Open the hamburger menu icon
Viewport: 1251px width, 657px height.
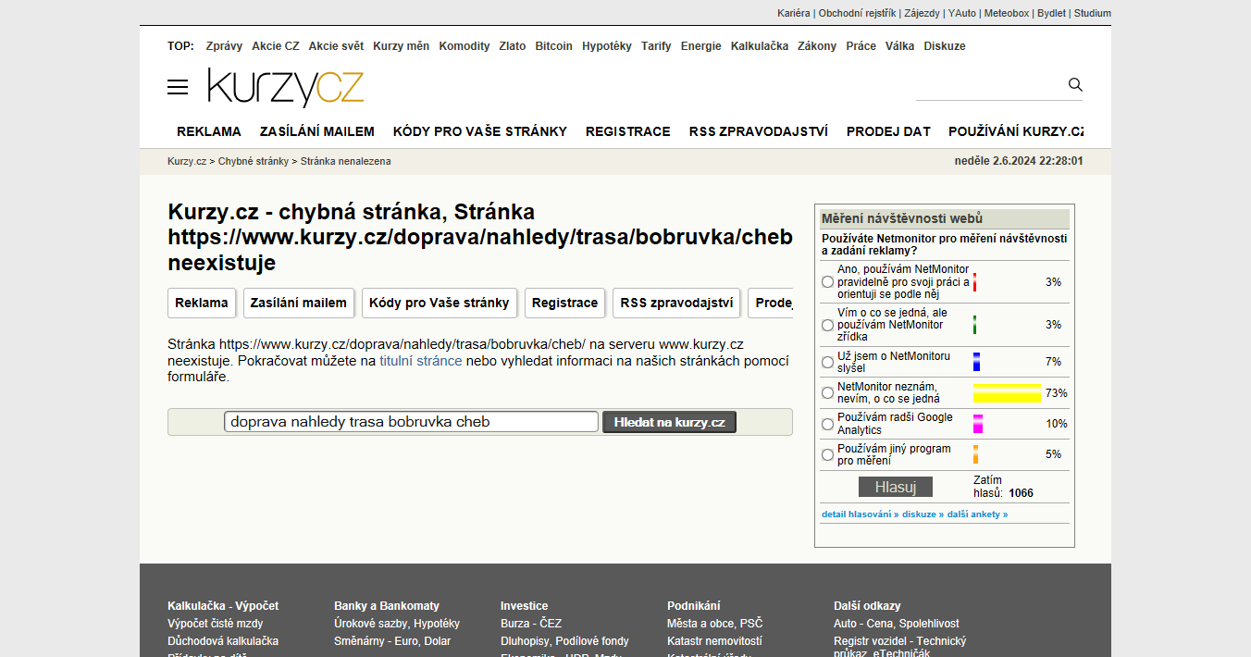pos(178,87)
